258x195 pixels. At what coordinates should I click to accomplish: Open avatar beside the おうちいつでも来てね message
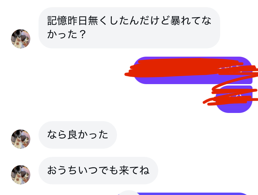click(x=21, y=175)
